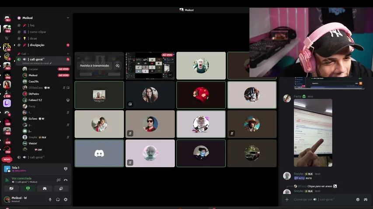This screenshot has width=373, height=209.
Task: Add a channel to the Call category
Action: tap(68, 54)
